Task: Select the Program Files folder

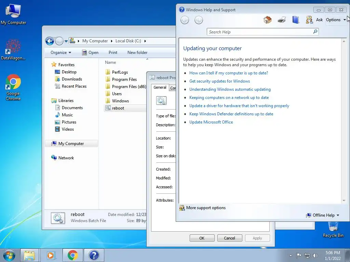Action: (124, 79)
